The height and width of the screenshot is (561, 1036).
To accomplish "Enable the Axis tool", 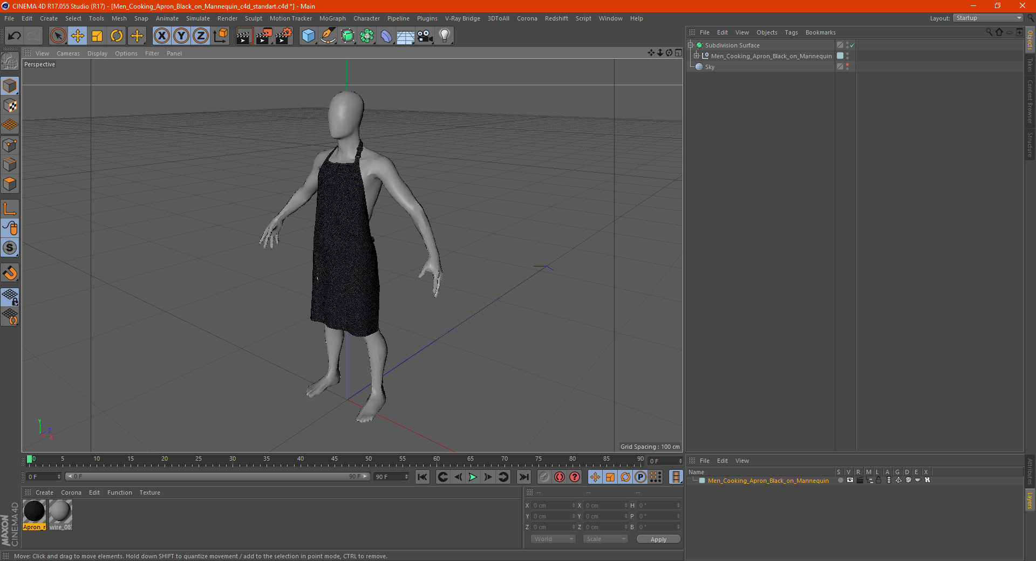I will pos(10,209).
